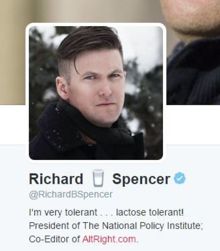Open the profile avatar photo
The image size is (220, 251).
click(96, 93)
